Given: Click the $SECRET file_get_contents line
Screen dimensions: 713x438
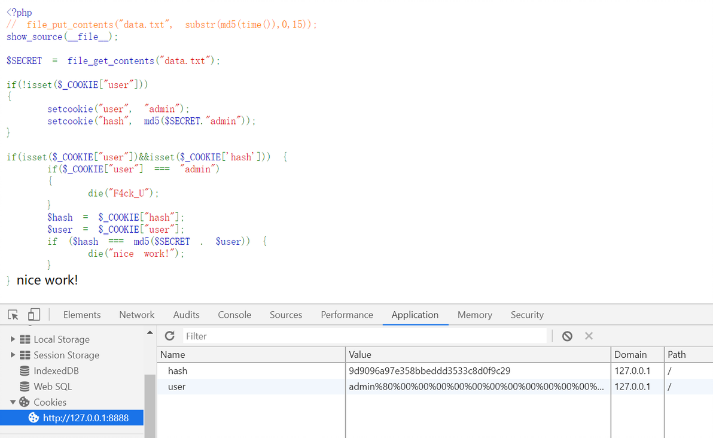Looking at the screenshot, I should coord(113,60).
